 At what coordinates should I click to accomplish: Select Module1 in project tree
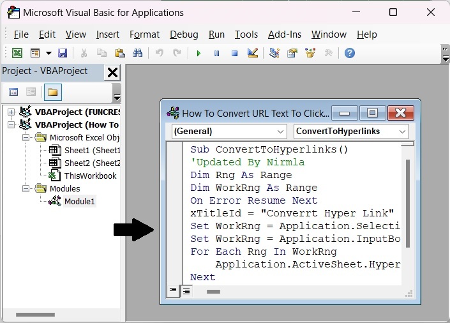coord(80,201)
